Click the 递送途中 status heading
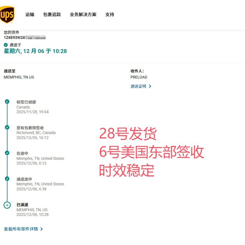Viewport: 245px width, 245px height. point(24,179)
